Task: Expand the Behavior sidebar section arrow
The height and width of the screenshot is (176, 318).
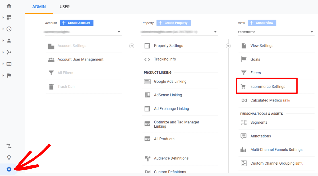Action: (3, 64)
